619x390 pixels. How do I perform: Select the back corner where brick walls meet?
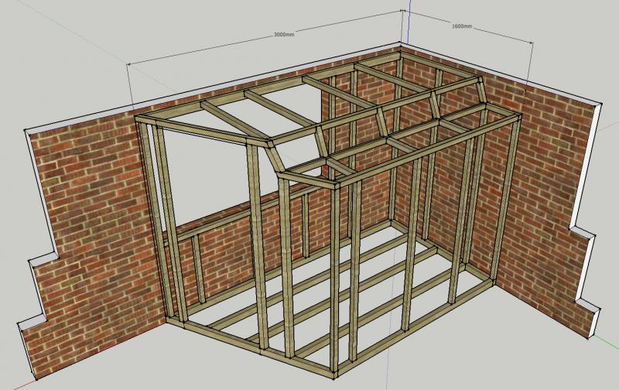click(x=402, y=116)
